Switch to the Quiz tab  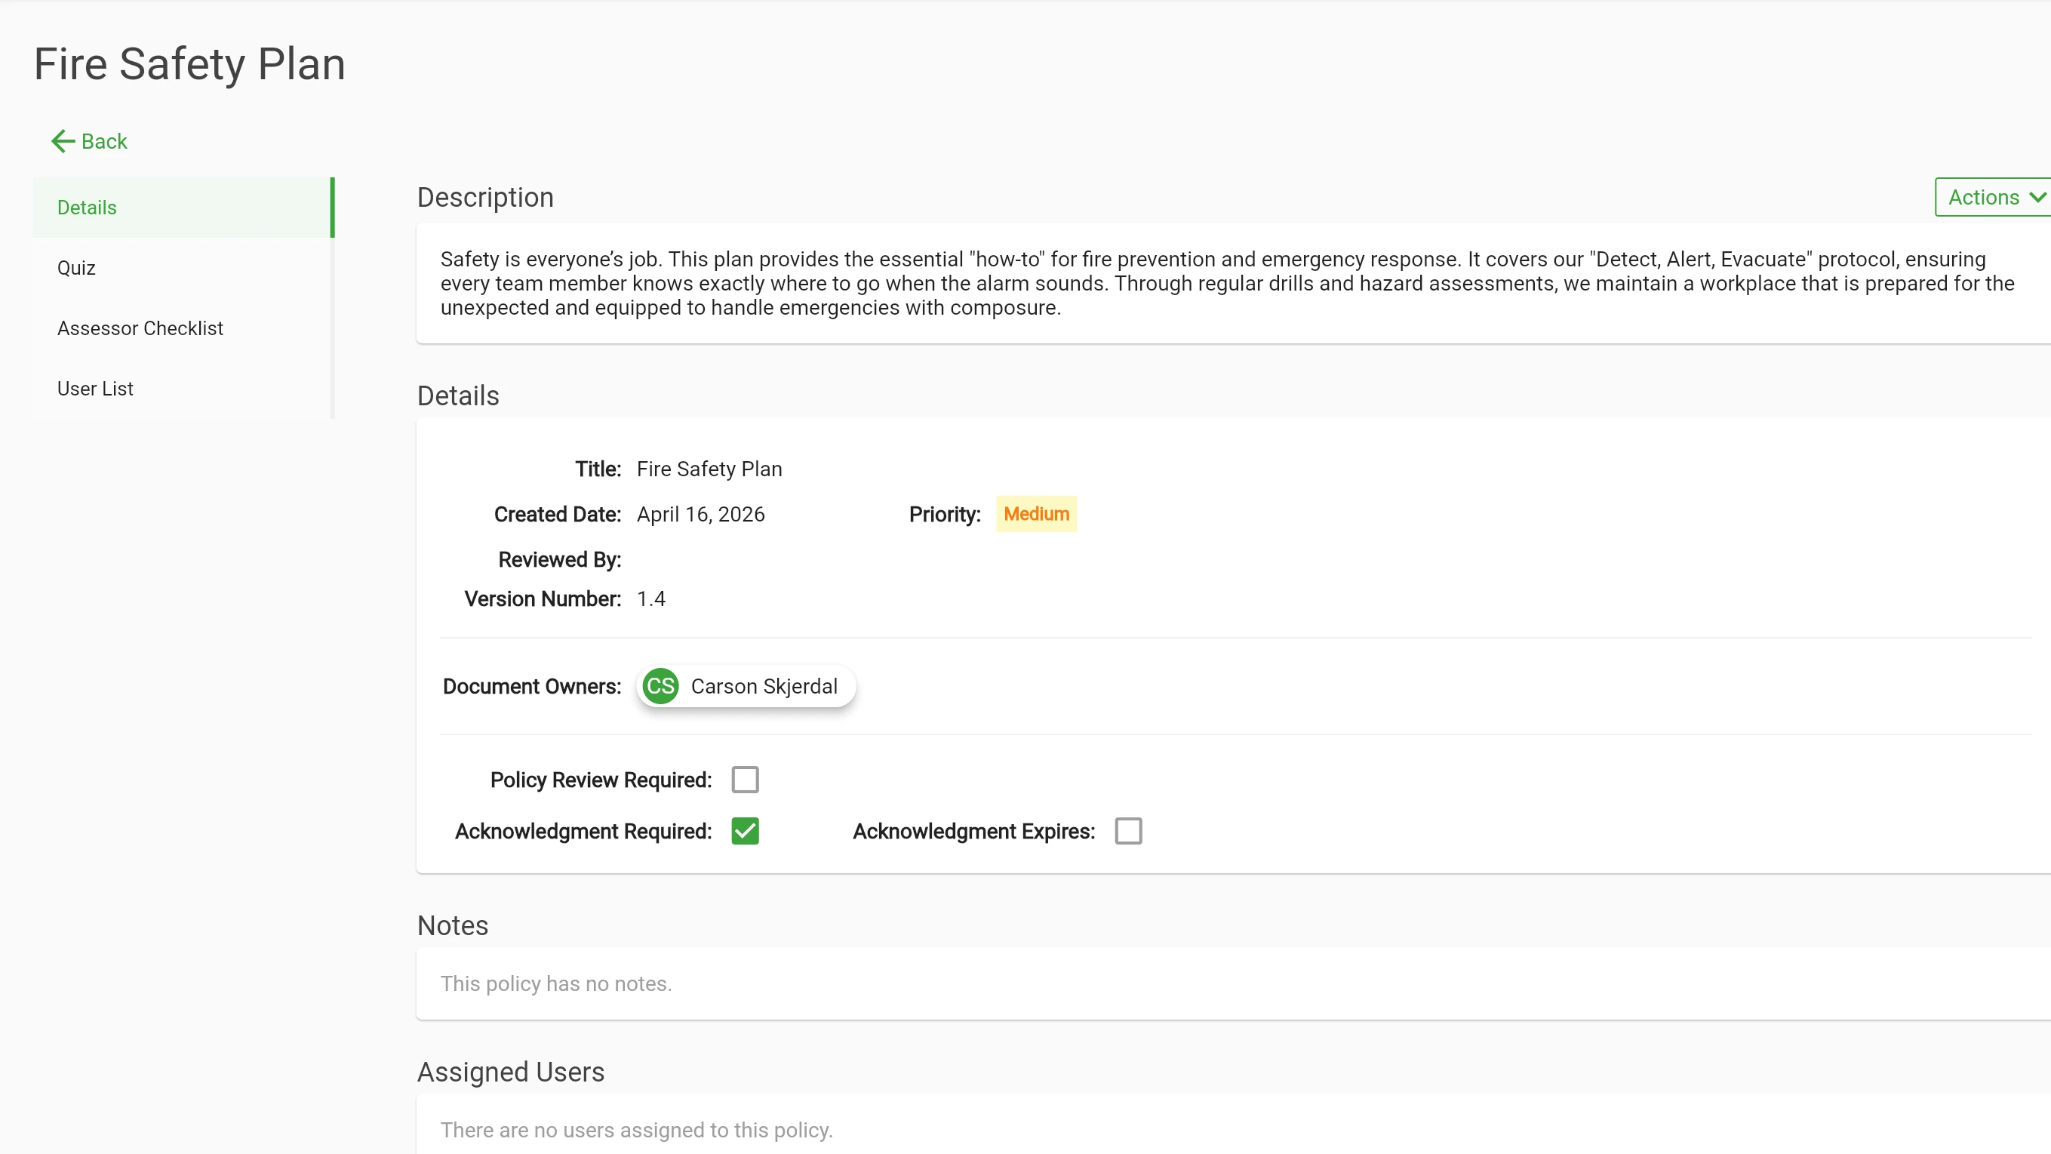[x=76, y=268]
